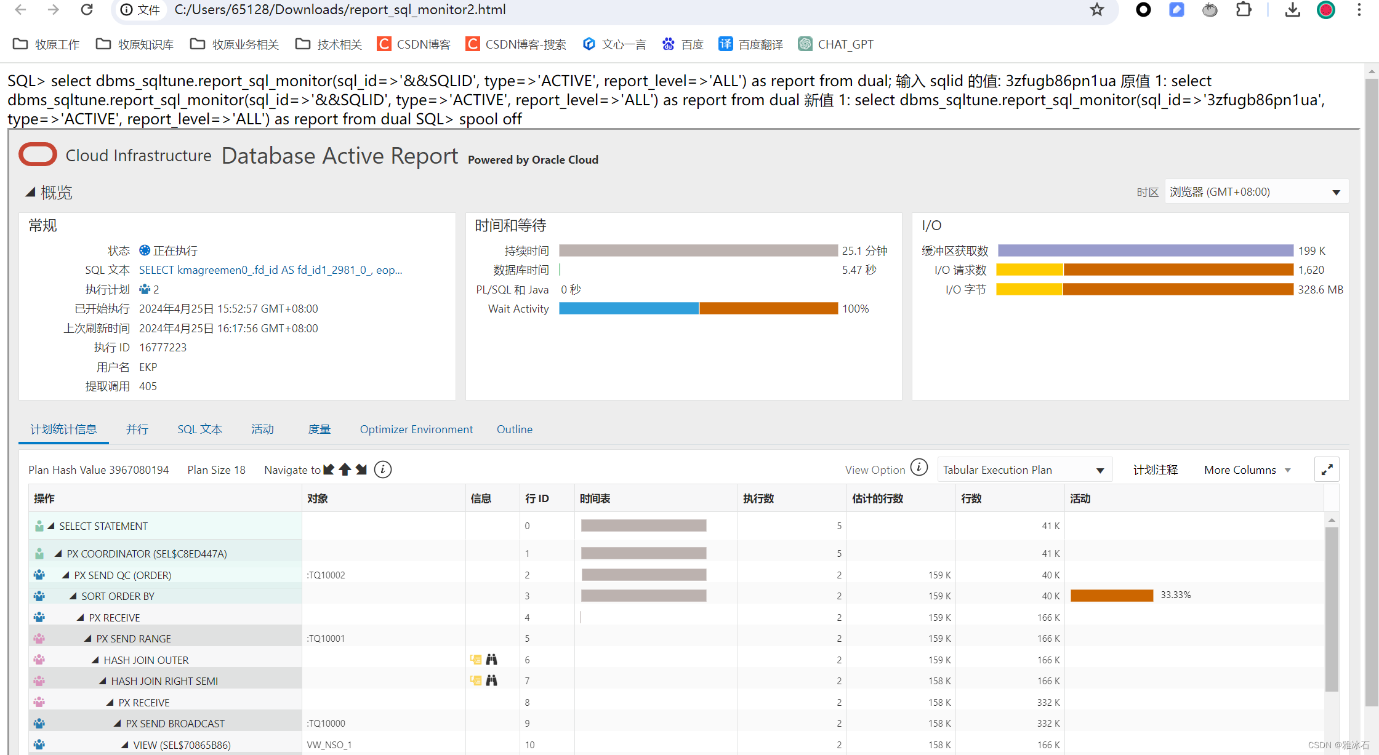
Task: Click the yellow note icon on HASH JOIN RIGHT SEMI row
Action: 475,681
